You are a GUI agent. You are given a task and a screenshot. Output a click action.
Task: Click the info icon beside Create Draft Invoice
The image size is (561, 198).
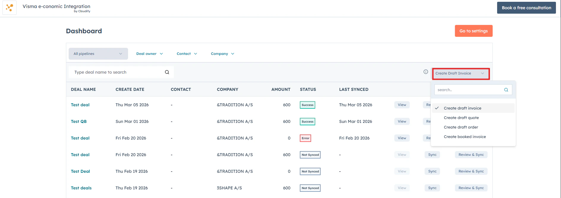click(x=426, y=72)
